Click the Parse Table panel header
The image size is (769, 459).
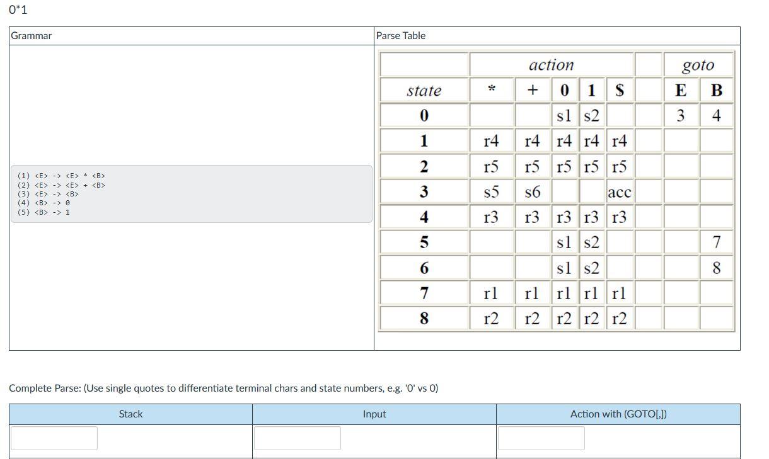(400, 36)
